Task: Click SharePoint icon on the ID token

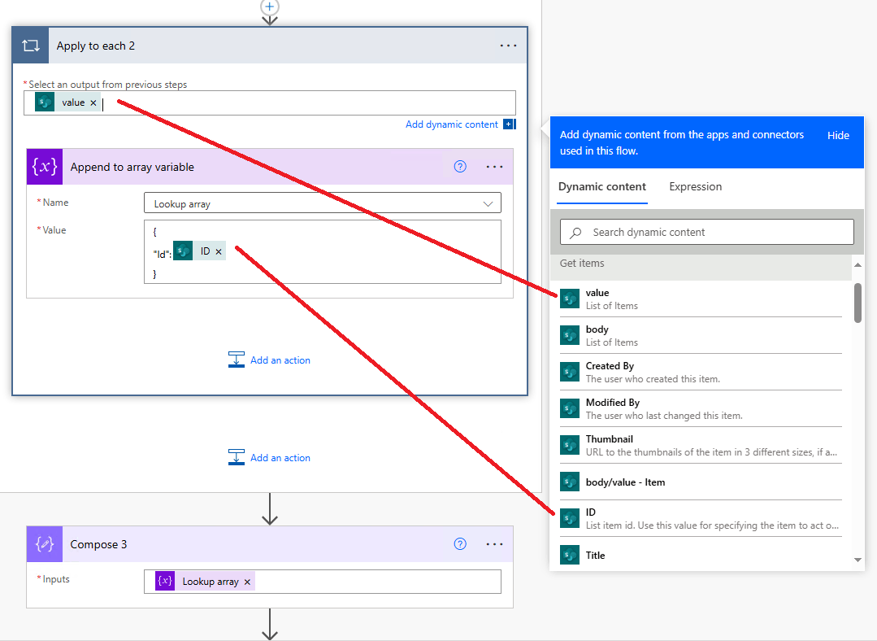Action: tap(183, 251)
